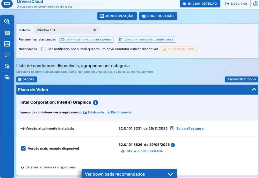Screen dimensions: 259x178
Task: Open the MONITORIZAÇÃO tab
Action: coord(117,16)
